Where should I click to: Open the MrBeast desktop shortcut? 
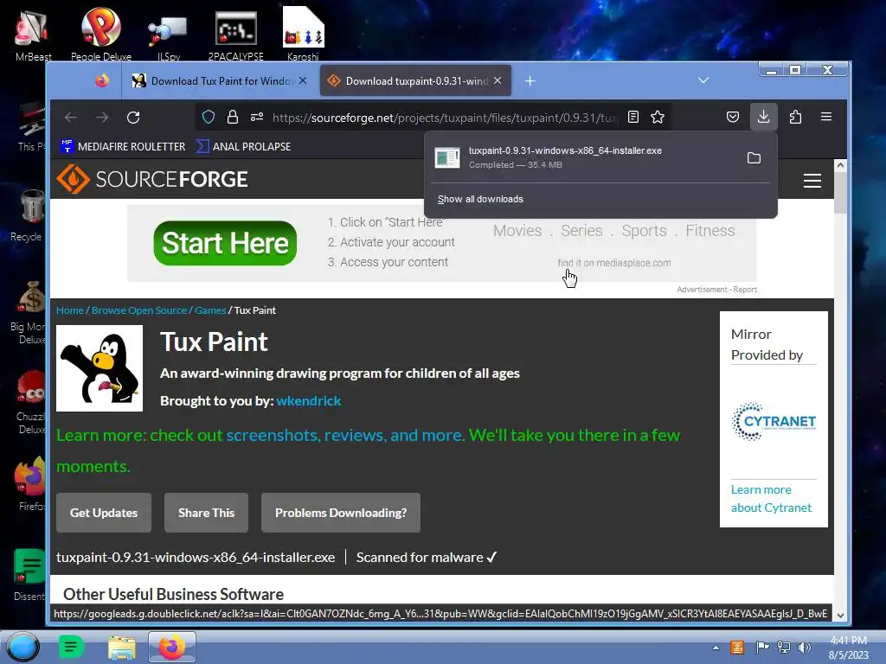(33, 35)
